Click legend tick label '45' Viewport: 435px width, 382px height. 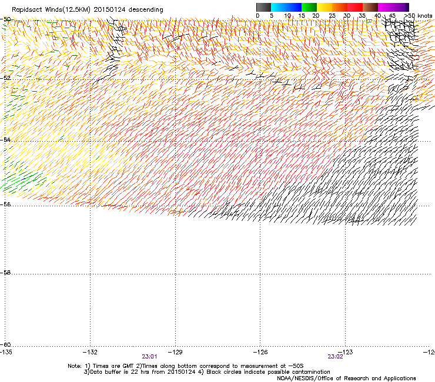pos(392,16)
